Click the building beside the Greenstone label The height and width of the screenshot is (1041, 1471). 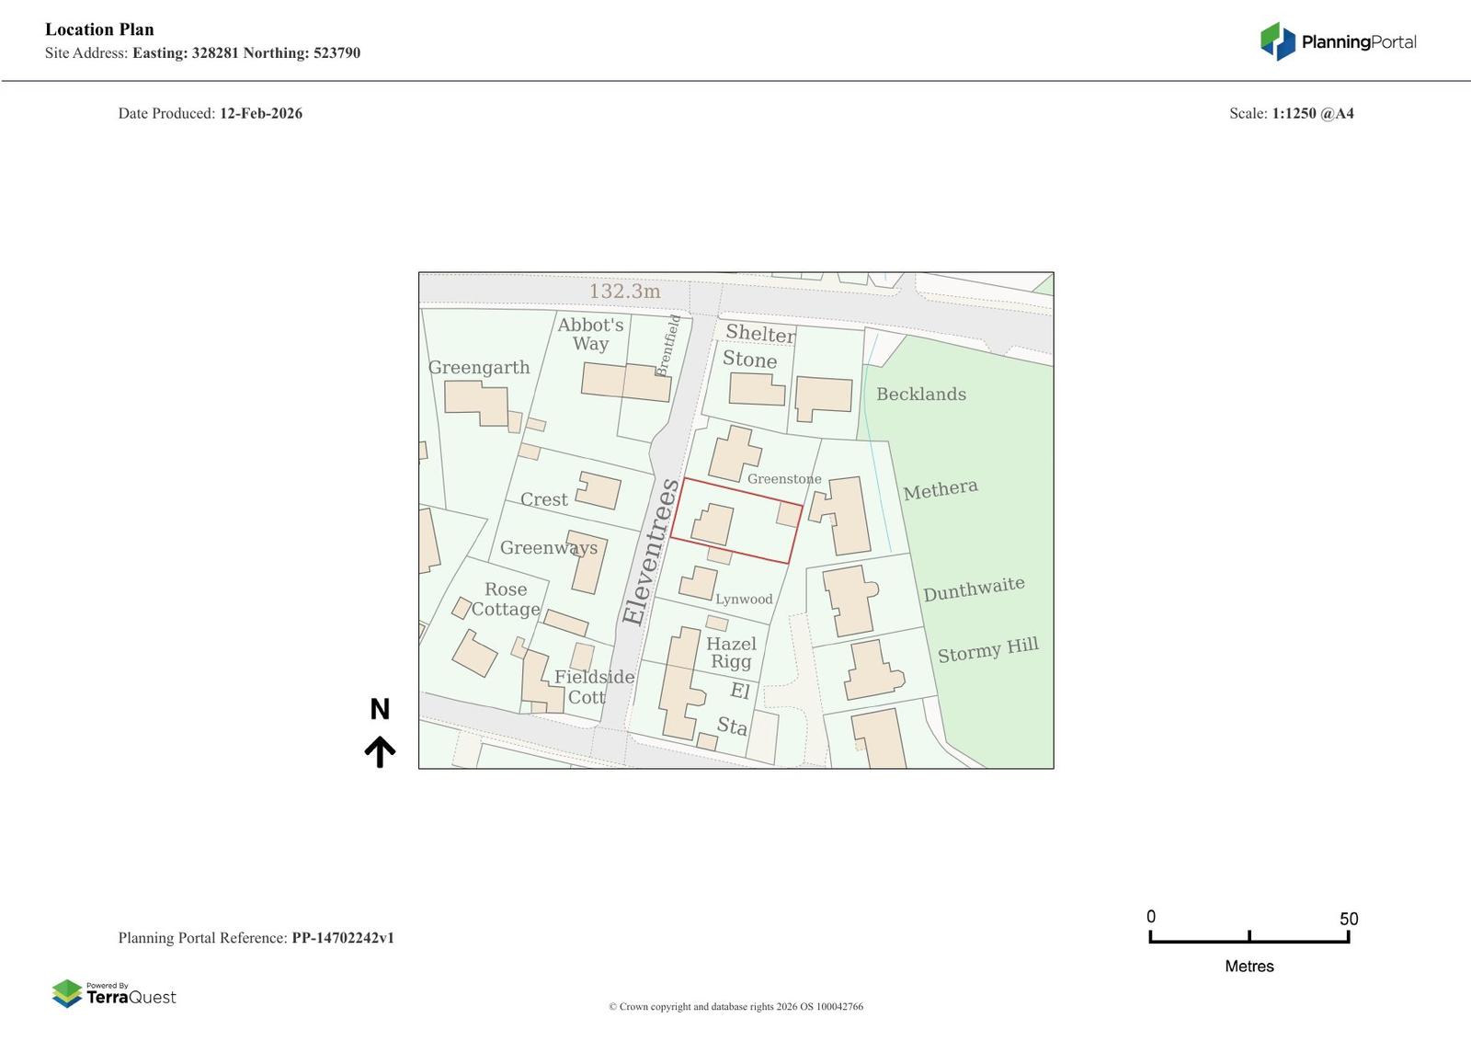[734, 452]
